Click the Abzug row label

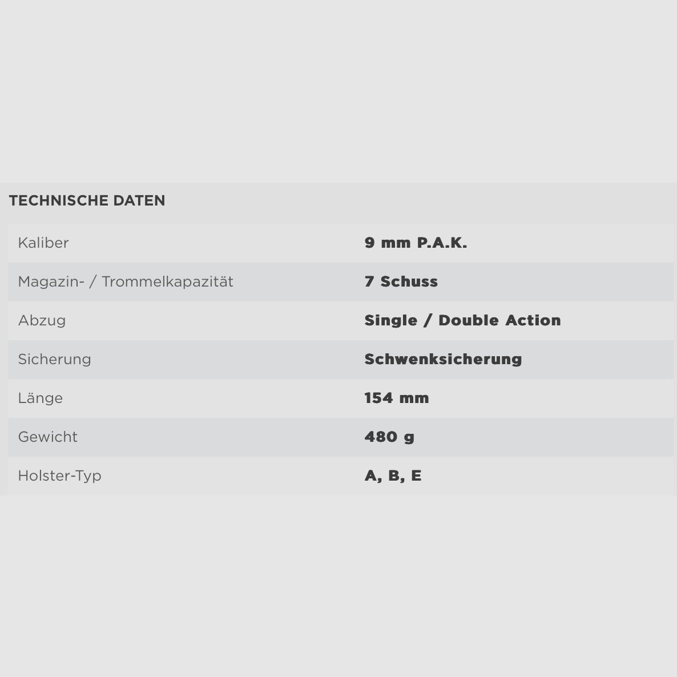(42, 321)
